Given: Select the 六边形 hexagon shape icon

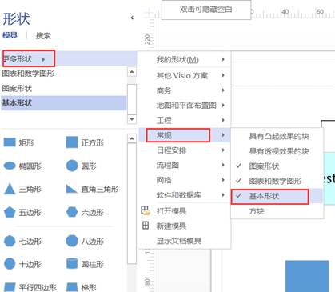Looking at the screenshot, I should coord(72,212).
